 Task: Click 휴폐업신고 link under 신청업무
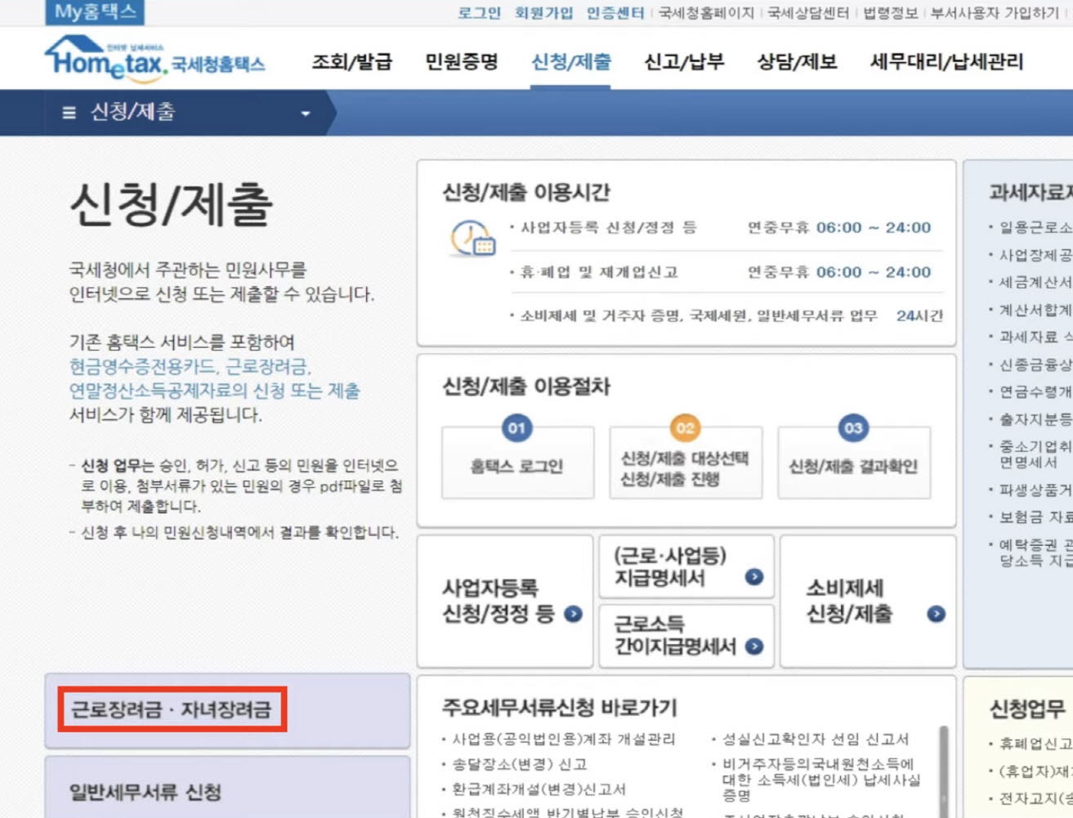pos(1035,744)
